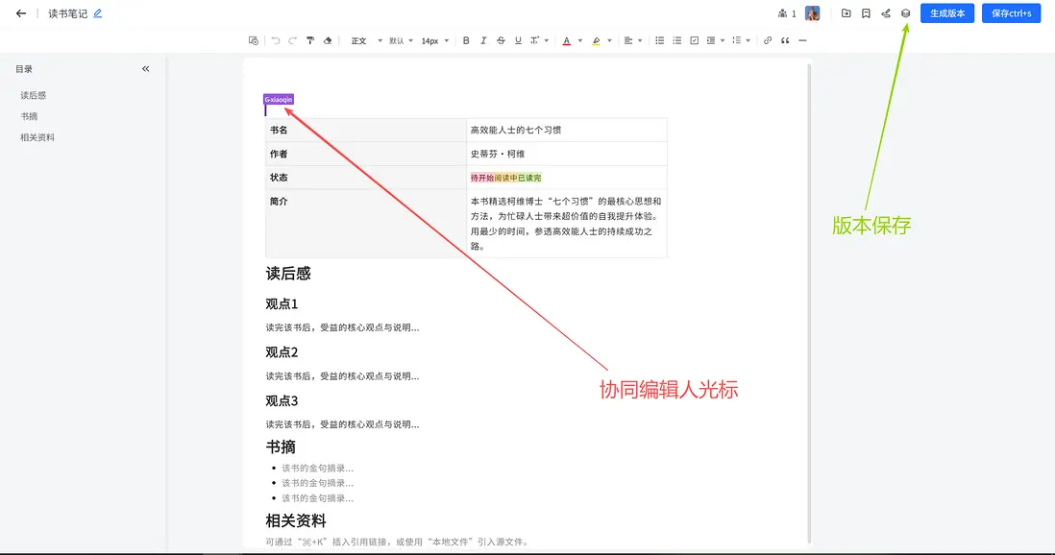Collapse the 目录 outline sidebar
Screen dimensions: 1055x555
tap(146, 69)
